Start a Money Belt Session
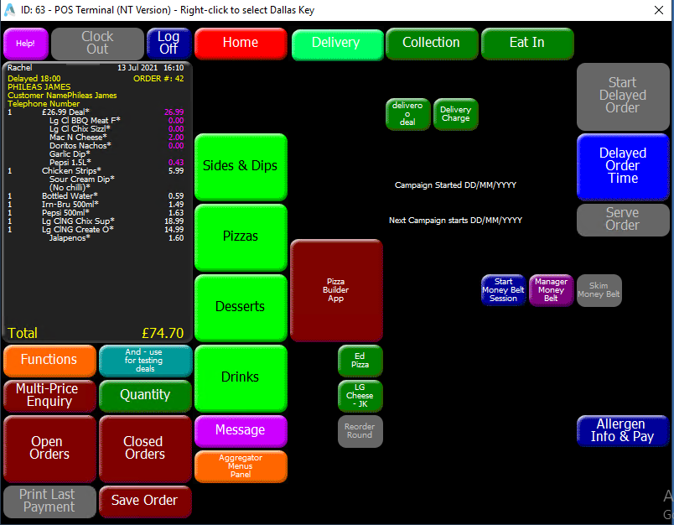 click(503, 289)
